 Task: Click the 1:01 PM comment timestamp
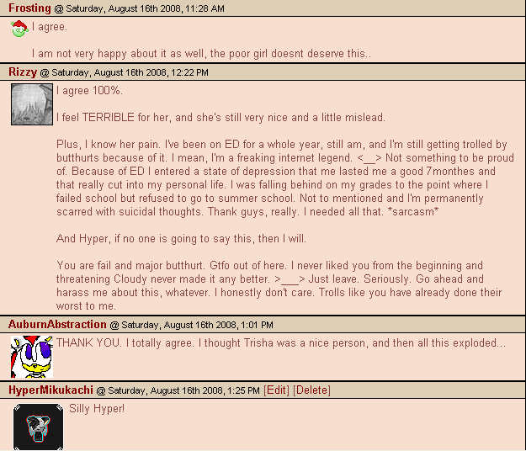tap(197, 325)
